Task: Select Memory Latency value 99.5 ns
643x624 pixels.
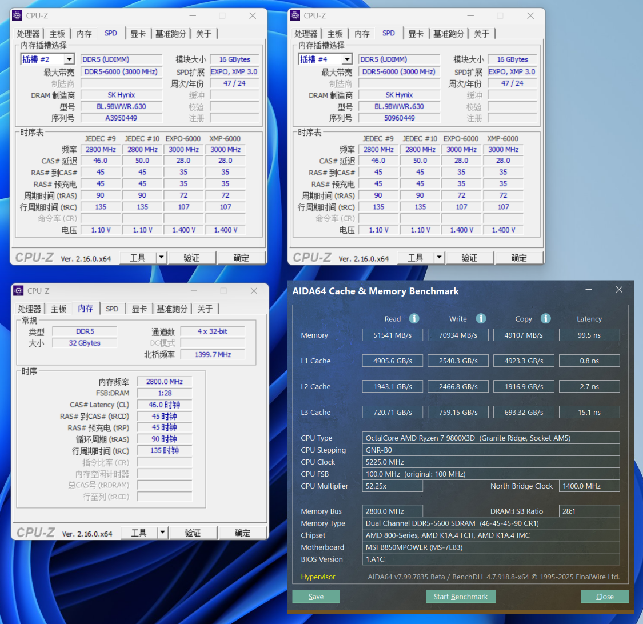Action: [x=589, y=335]
